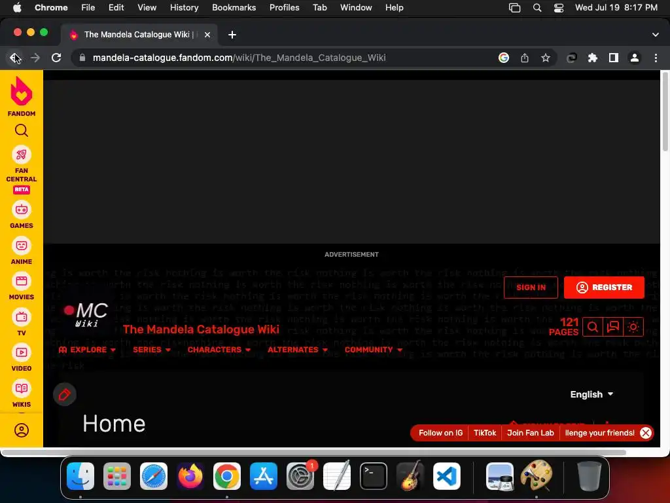The width and height of the screenshot is (670, 503).
Task: Click Chrome forward arrow
Action: pos(35,58)
